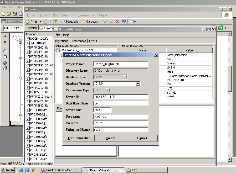Click Copy To folder icon in java toolbar

click(x=111, y=22)
